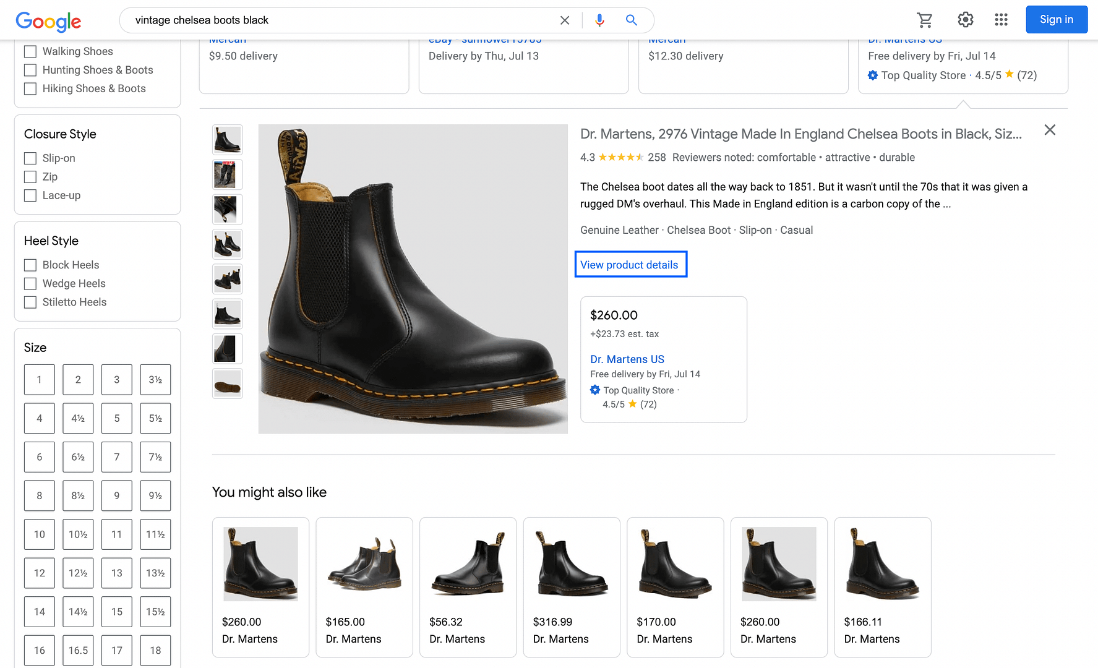Click the Google logo
Viewport: 1098px width, 668px height.
[48, 21]
